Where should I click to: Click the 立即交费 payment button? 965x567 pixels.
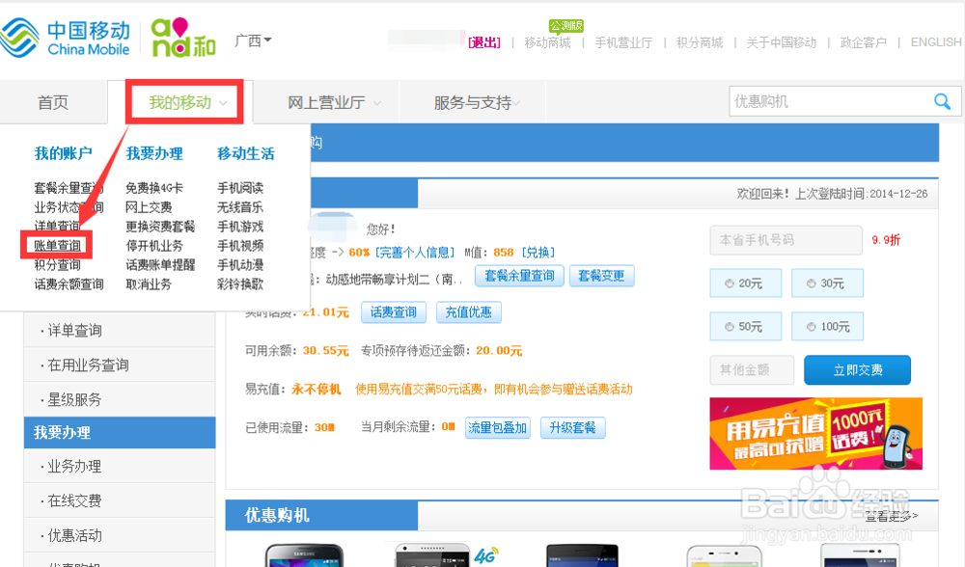[857, 369]
